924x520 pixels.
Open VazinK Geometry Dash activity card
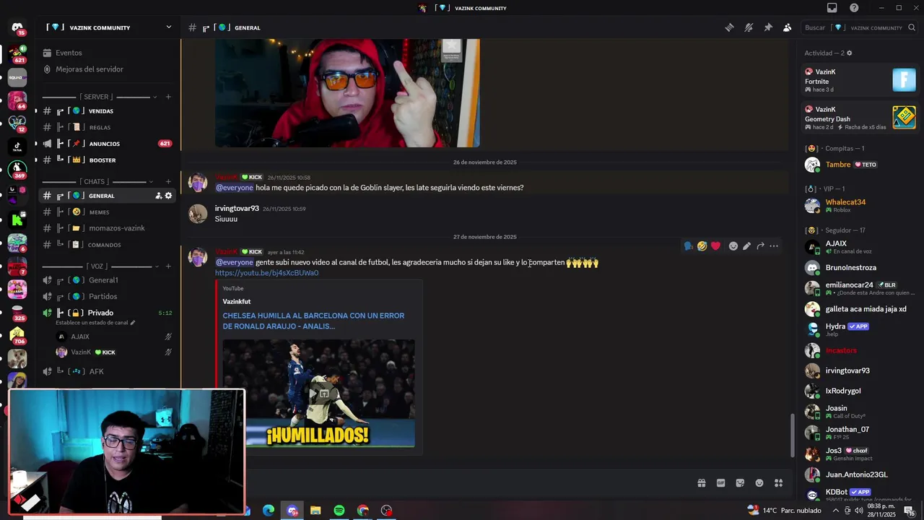tap(860, 118)
